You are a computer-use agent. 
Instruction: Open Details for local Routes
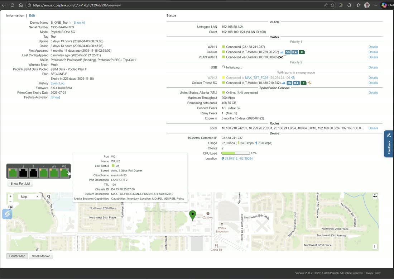pyautogui.click(x=373, y=128)
